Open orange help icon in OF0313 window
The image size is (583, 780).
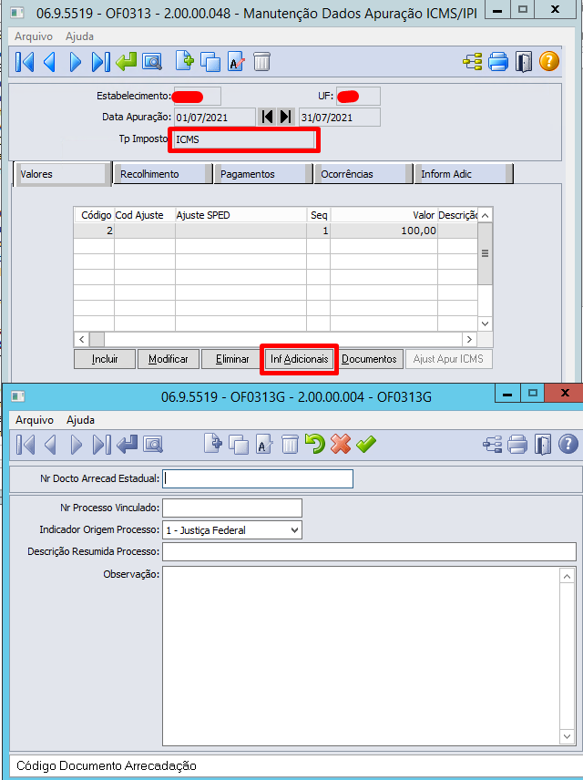(549, 62)
